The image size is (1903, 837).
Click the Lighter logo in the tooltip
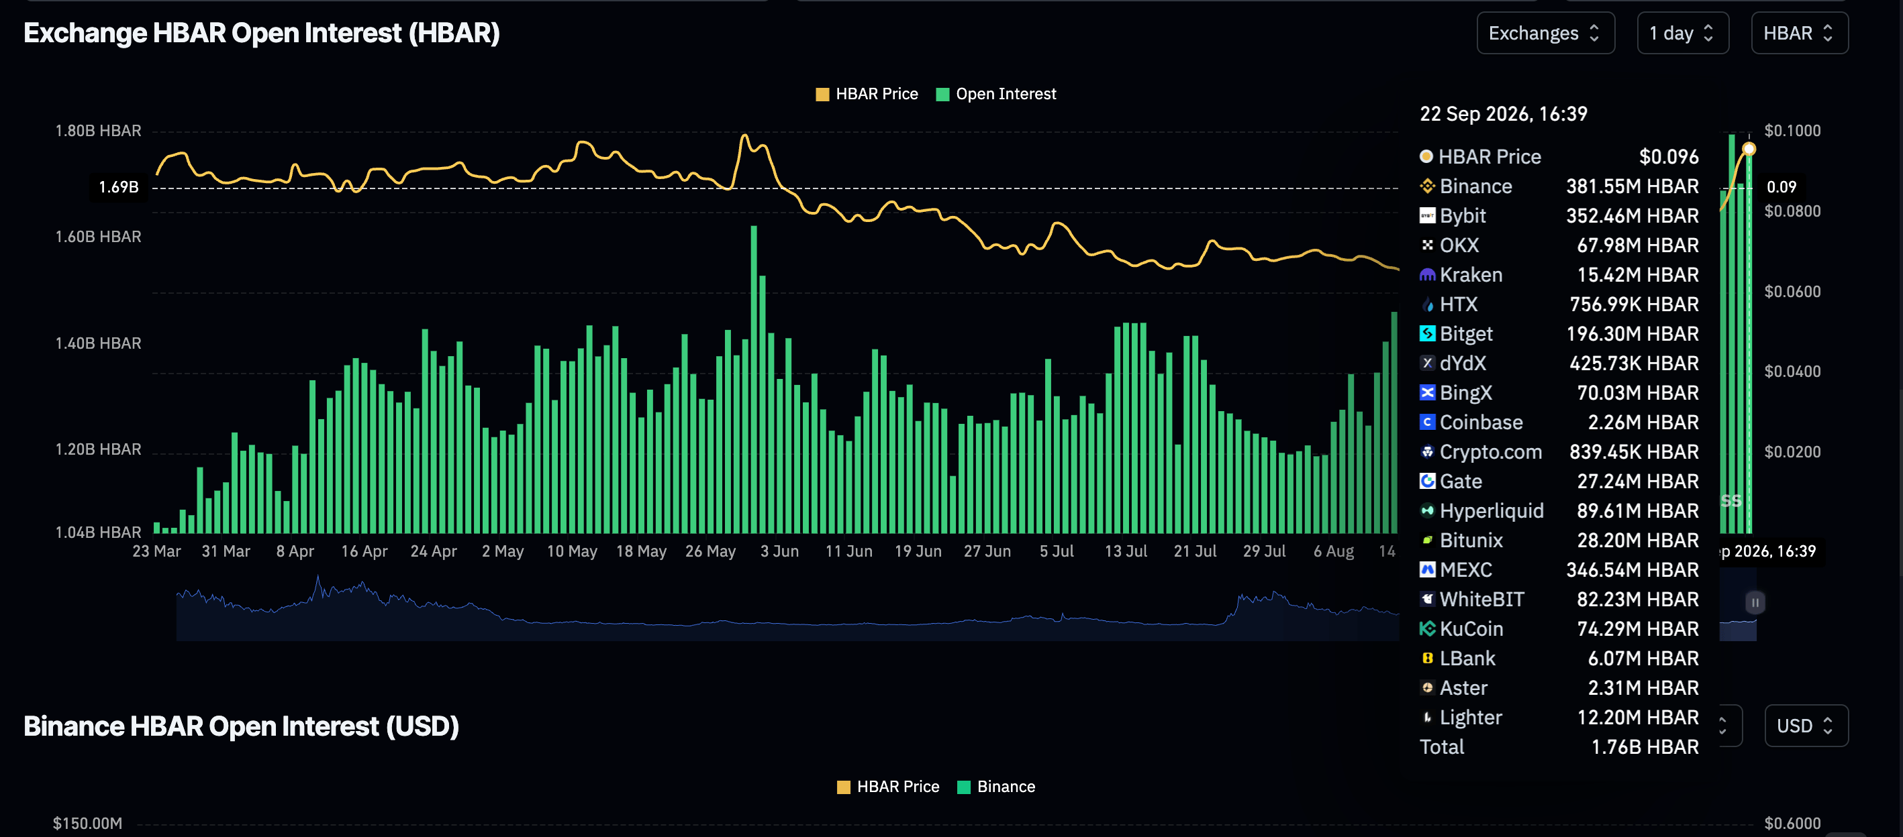click(1427, 718)
